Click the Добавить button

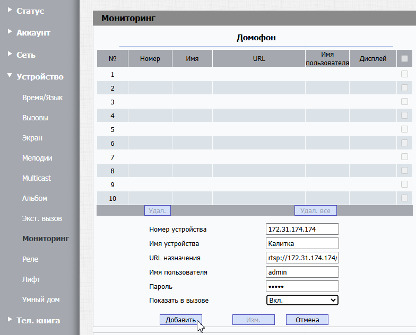[x=180, y=320]
